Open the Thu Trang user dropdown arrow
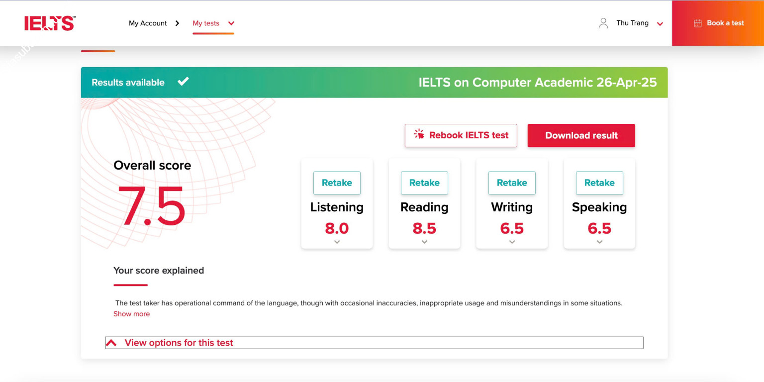Viewport: 764px width, 382px height. [660, 23]
